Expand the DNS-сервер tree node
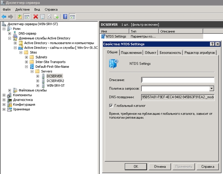 (x=10, y=34)
